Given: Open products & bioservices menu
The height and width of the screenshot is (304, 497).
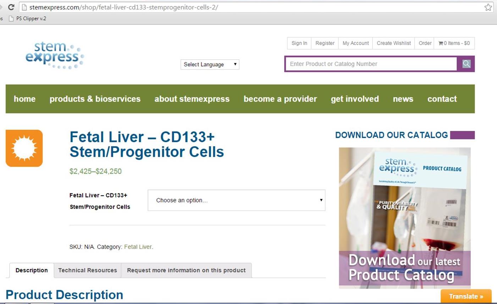Looking at the screenshot, I should 95,99.
